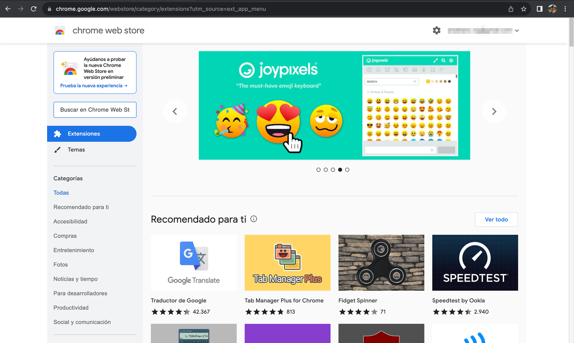Select Fotos category
This screenshot has height=343, width=574.
pos(61,264)
